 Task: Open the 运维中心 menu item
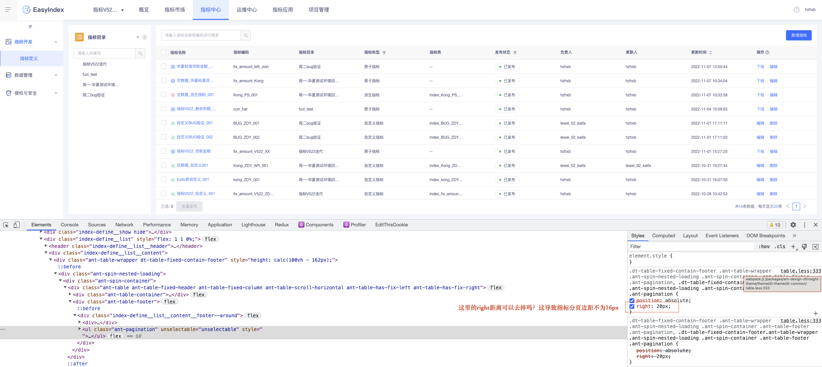[246, 10]
